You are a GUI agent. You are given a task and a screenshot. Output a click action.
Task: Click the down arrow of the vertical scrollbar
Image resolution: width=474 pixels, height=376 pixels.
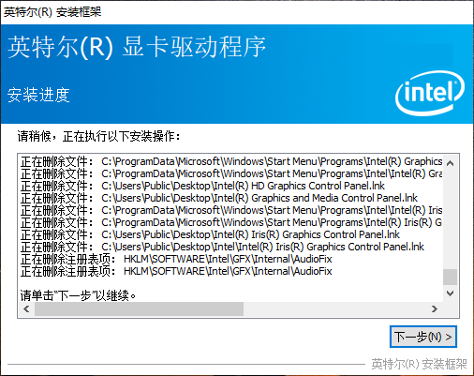(x=450, y=293)
